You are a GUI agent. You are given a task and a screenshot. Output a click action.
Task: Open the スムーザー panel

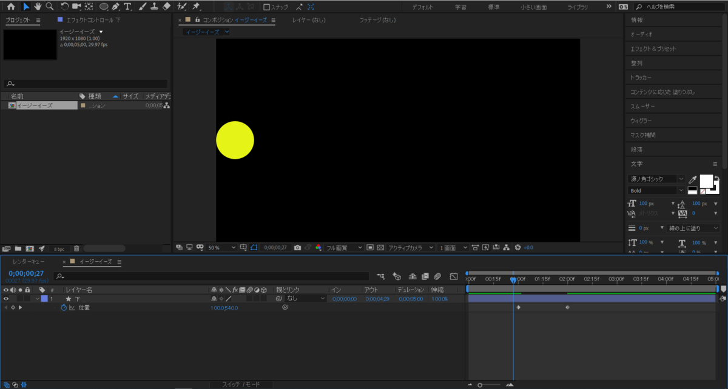pos(642,106)
